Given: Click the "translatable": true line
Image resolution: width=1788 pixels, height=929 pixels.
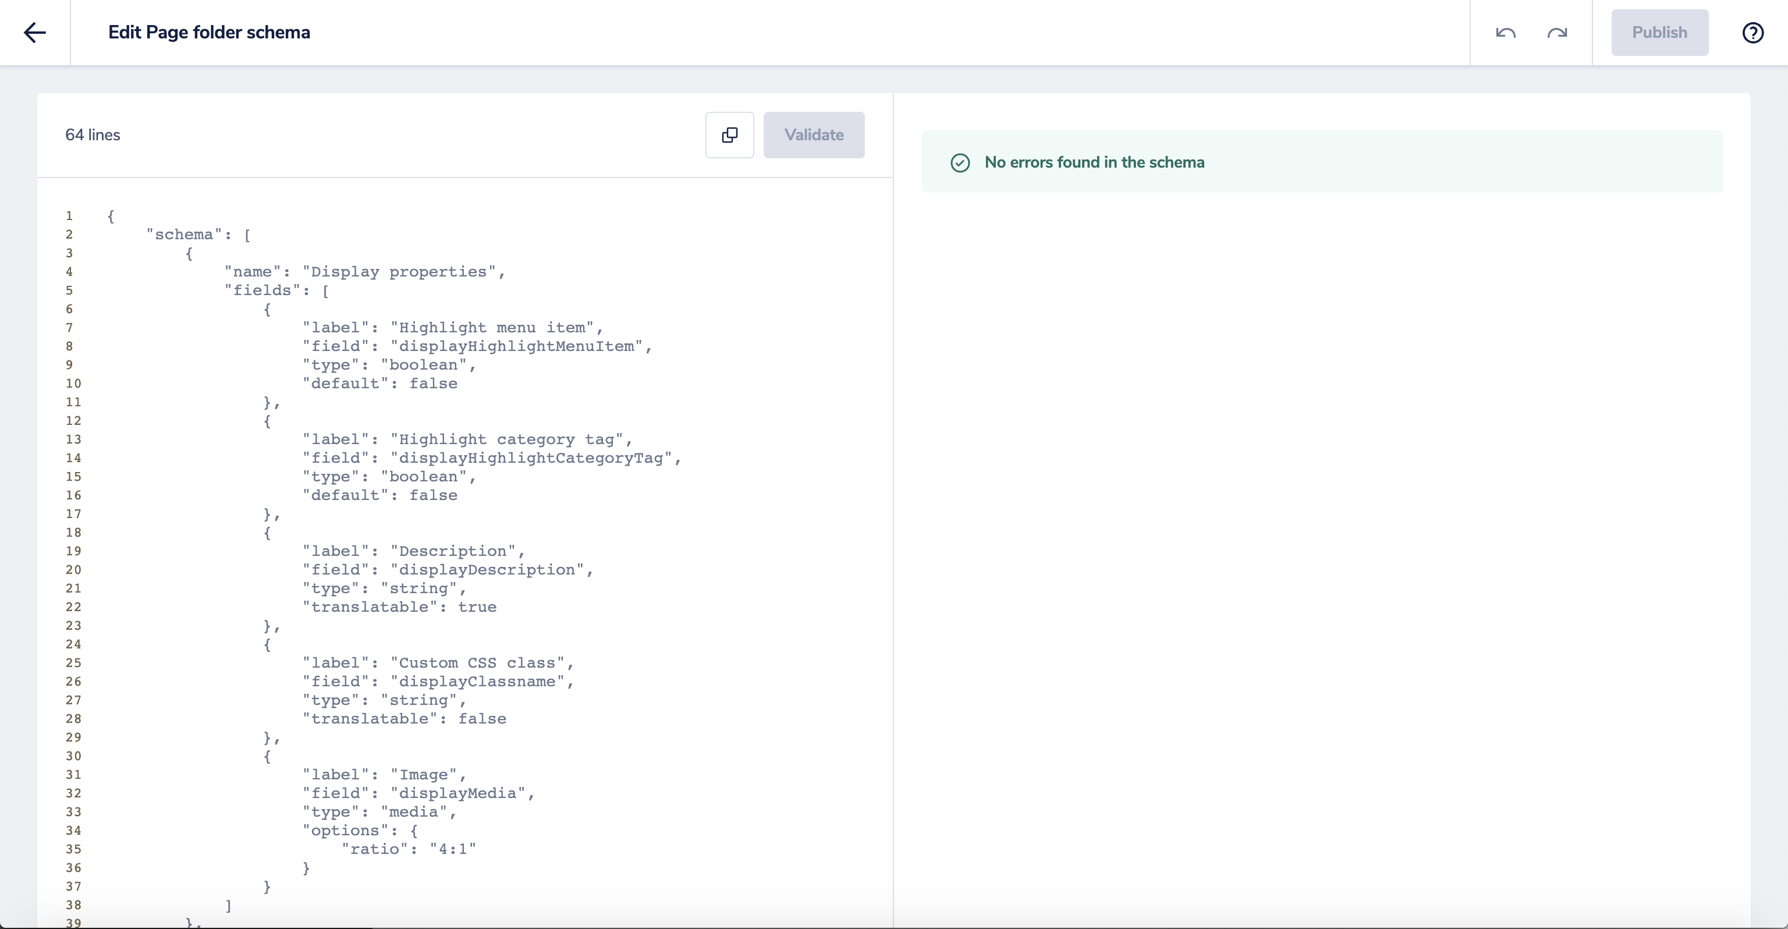Looking at the screenshot, I should (x=399, y=608).
